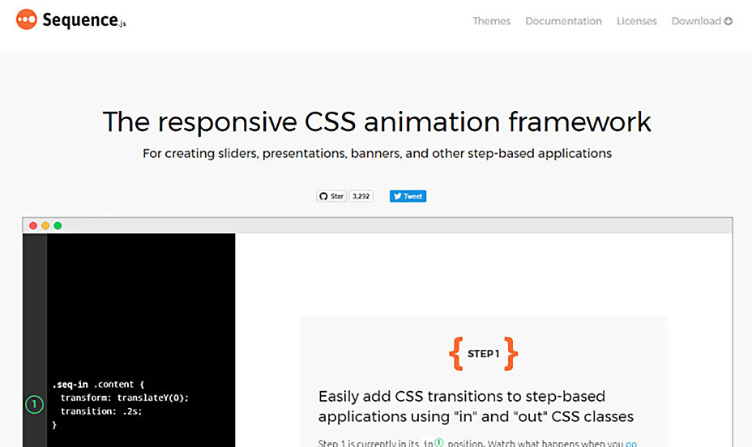Share via the Tweet button
The image size is (752, 447).
click(408, 196)
